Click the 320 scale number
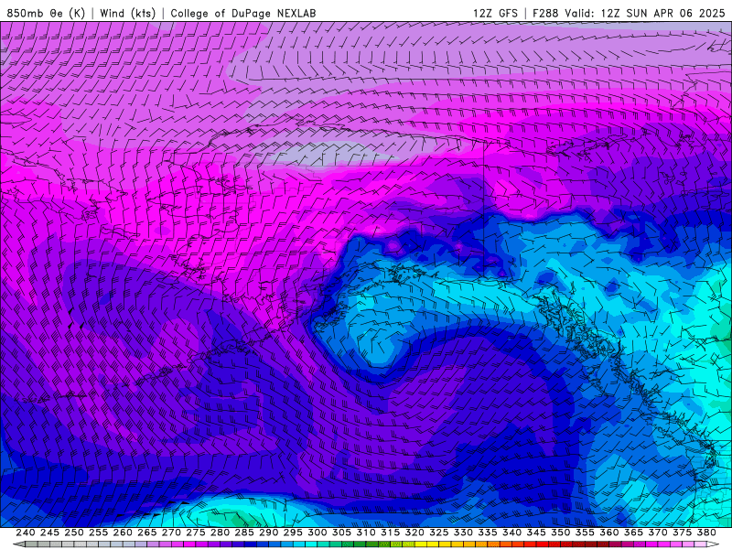 [x=414, y=533]
